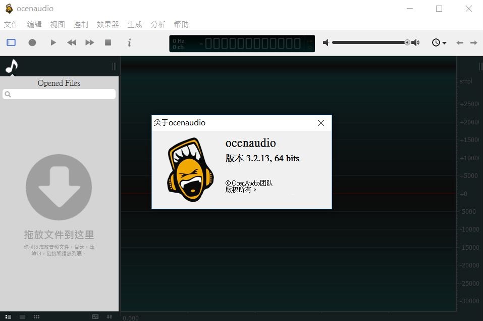
Task: Click the © OcenAudio团队 copyright text
Action: click(x=249, y=183)
